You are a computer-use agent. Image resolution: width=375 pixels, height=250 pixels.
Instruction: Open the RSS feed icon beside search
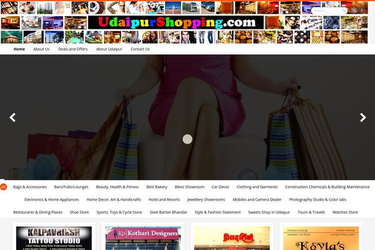354,11
